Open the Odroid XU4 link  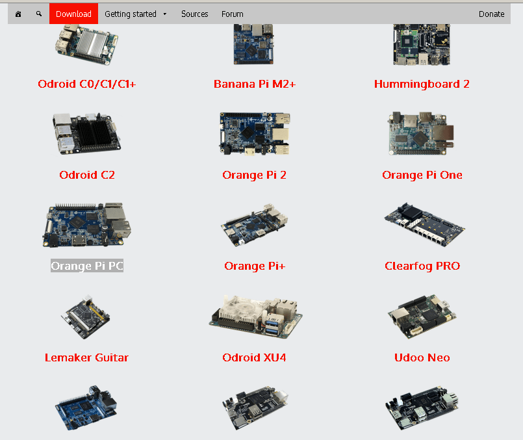tap(254, 357)
